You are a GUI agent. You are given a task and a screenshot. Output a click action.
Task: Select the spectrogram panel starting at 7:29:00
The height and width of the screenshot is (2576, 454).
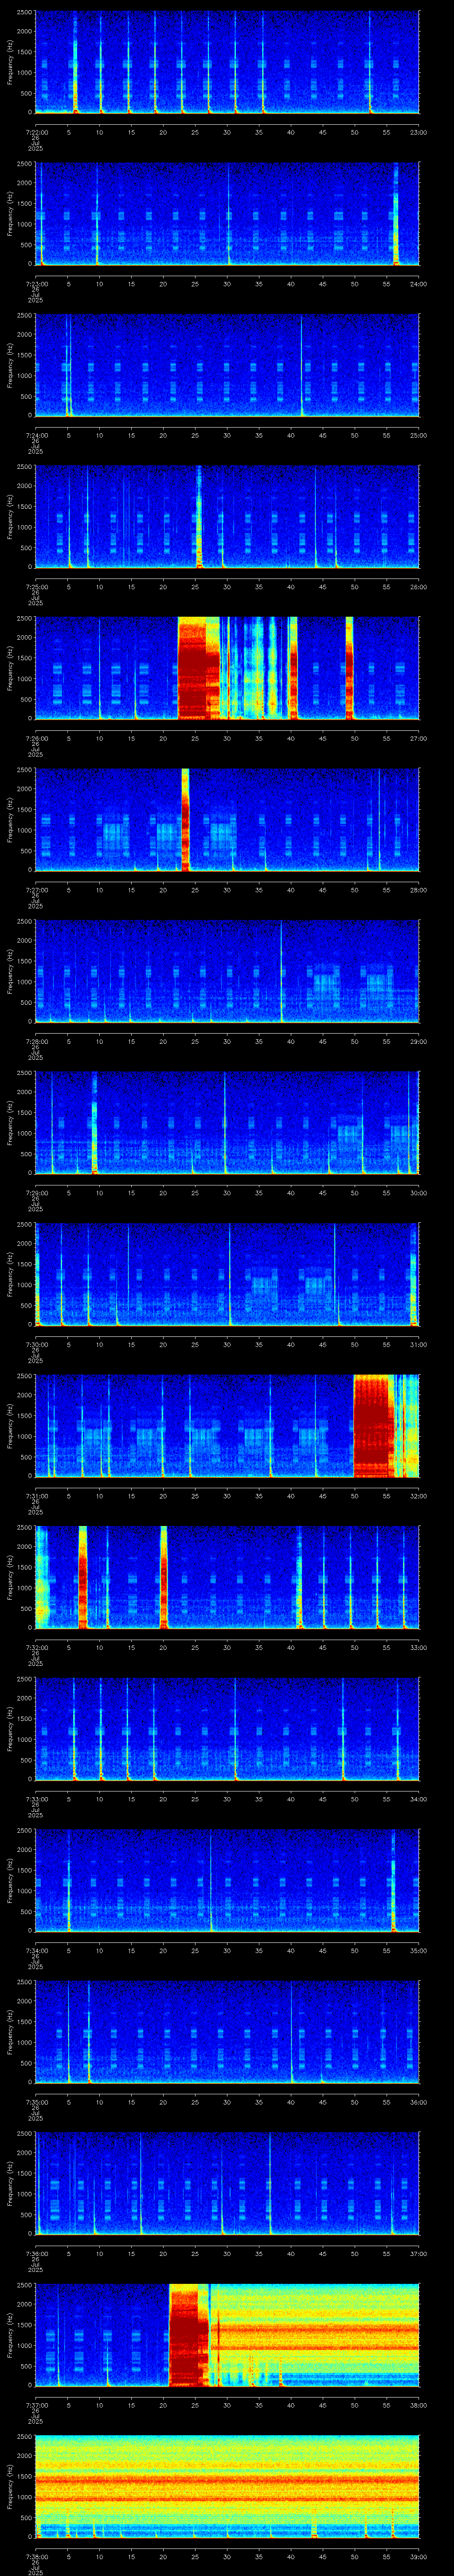[227, 1123]
